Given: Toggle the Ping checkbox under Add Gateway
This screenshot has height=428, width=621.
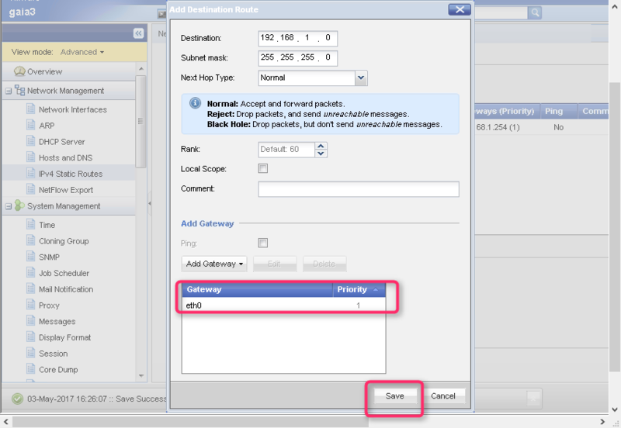Looking at the screenshot, I should tap(263, 243).
